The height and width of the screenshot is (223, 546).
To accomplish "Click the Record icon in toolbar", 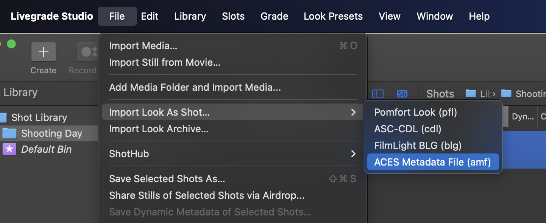I will (87, 52).
